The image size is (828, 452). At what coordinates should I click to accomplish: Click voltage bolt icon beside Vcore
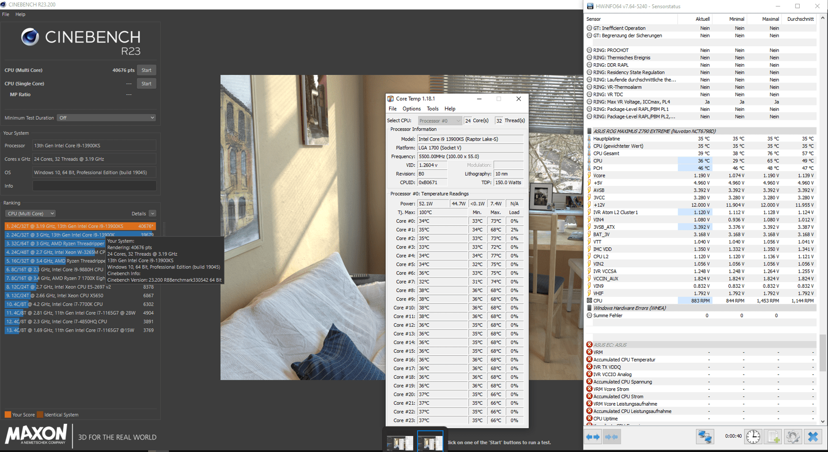click(589, 176)
